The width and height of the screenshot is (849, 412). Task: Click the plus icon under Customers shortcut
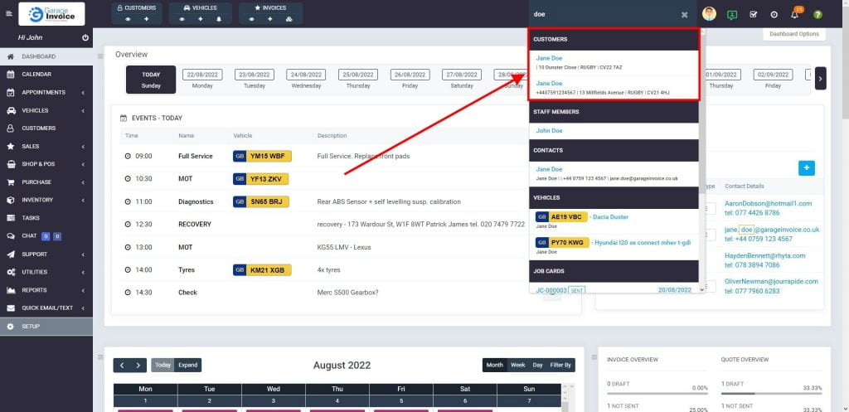point(147,18)
